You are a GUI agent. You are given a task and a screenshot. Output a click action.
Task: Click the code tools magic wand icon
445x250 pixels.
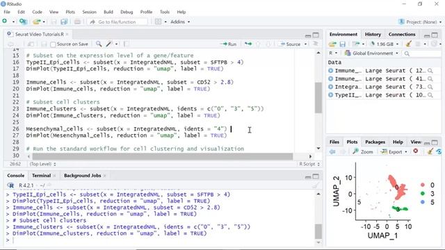point(108,44)
